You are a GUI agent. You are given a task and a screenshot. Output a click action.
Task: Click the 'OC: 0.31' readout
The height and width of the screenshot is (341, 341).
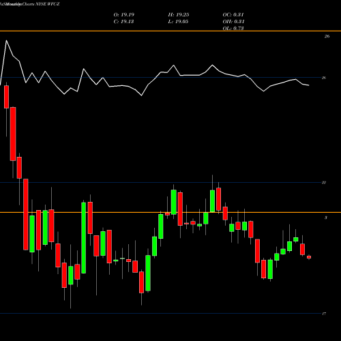(x=233, y=15)
